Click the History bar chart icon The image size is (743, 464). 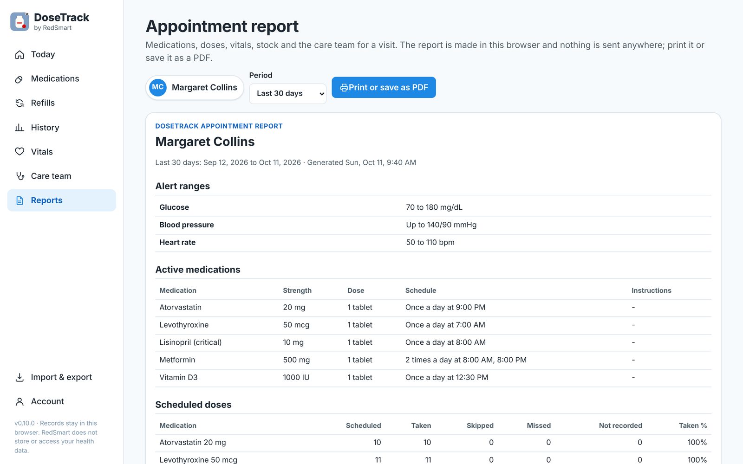tap(20, 128)
